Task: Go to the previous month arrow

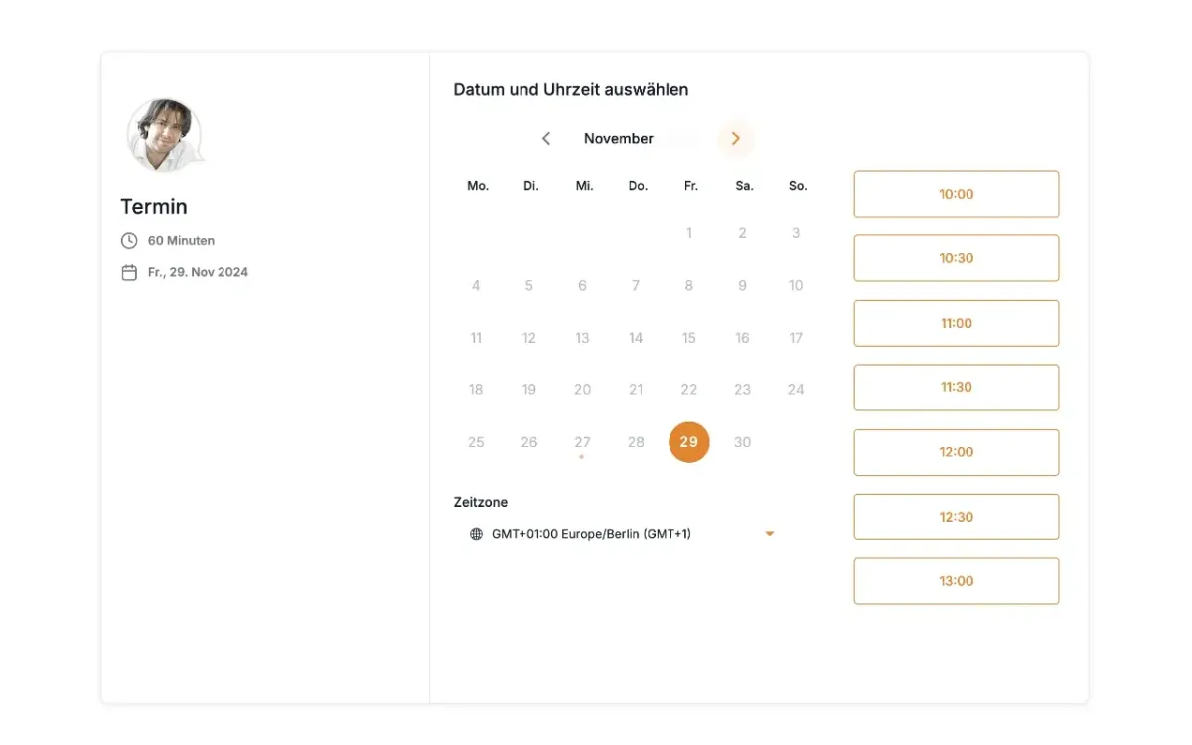Action: [545, 139]
